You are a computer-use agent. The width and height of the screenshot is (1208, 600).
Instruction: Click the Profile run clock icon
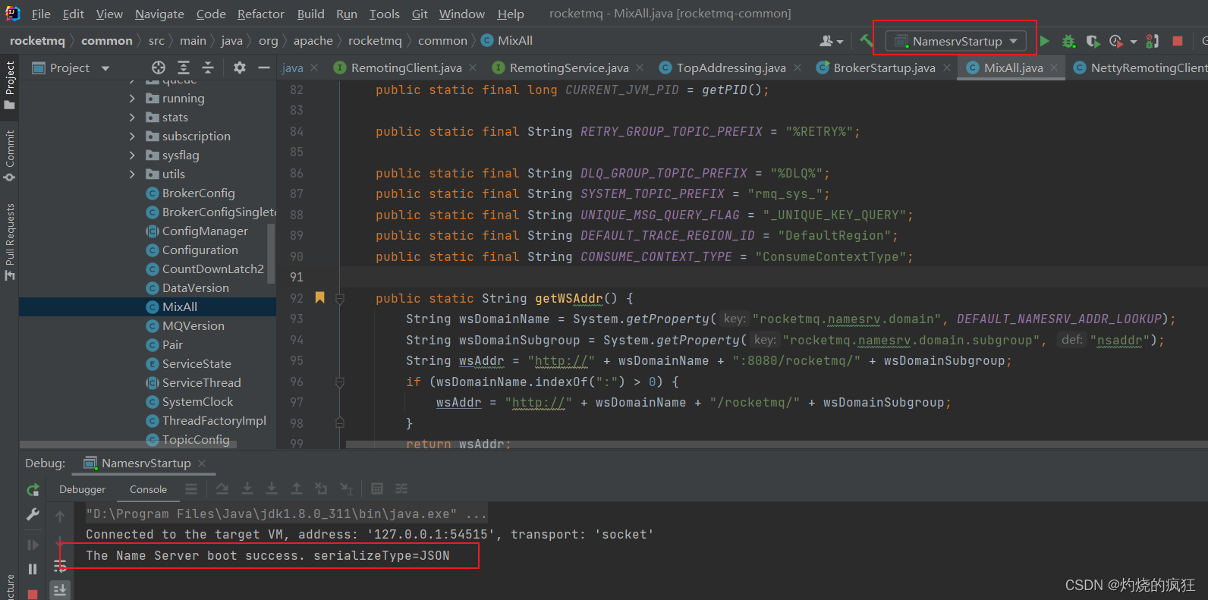click(x=1115, y=41)
